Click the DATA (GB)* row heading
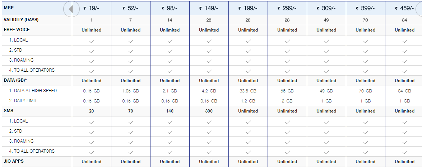 [x=16, y=80]
